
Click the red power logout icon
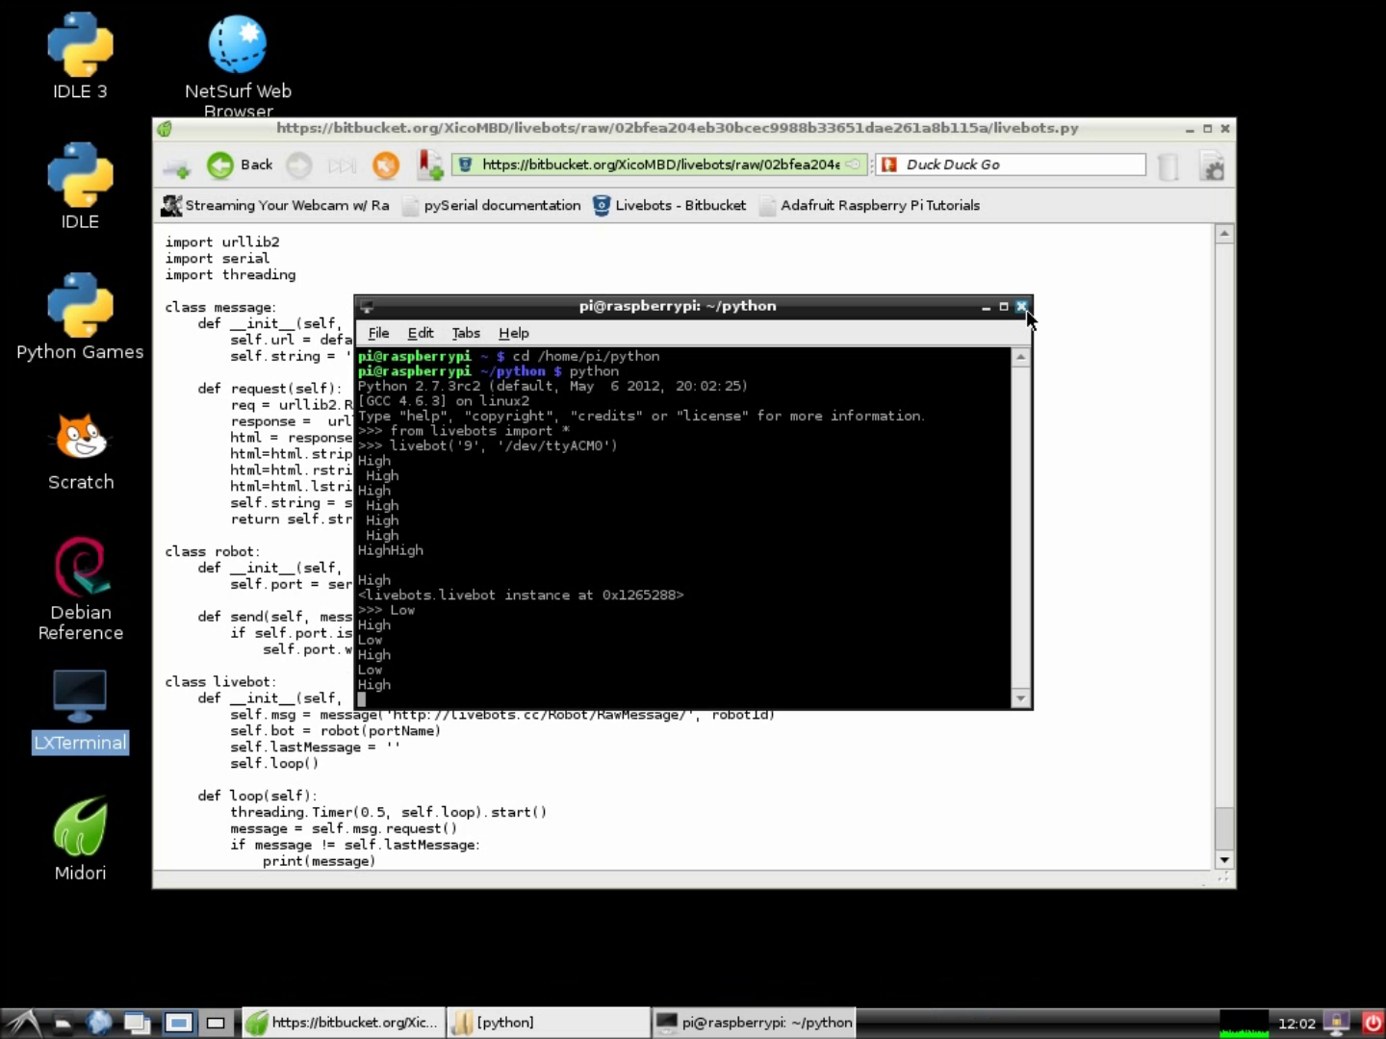(1373, 1023)
